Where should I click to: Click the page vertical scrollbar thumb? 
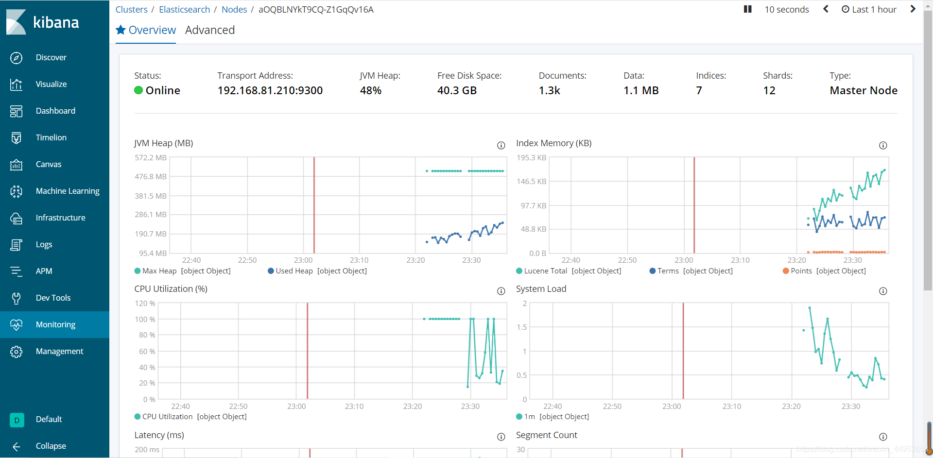pyautogui.click(x=928, y=151)
